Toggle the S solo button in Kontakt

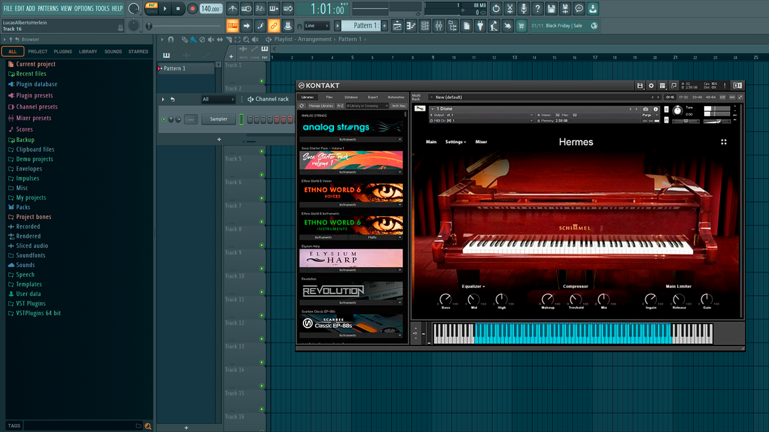pyautogui.click(x=667, y=108)
